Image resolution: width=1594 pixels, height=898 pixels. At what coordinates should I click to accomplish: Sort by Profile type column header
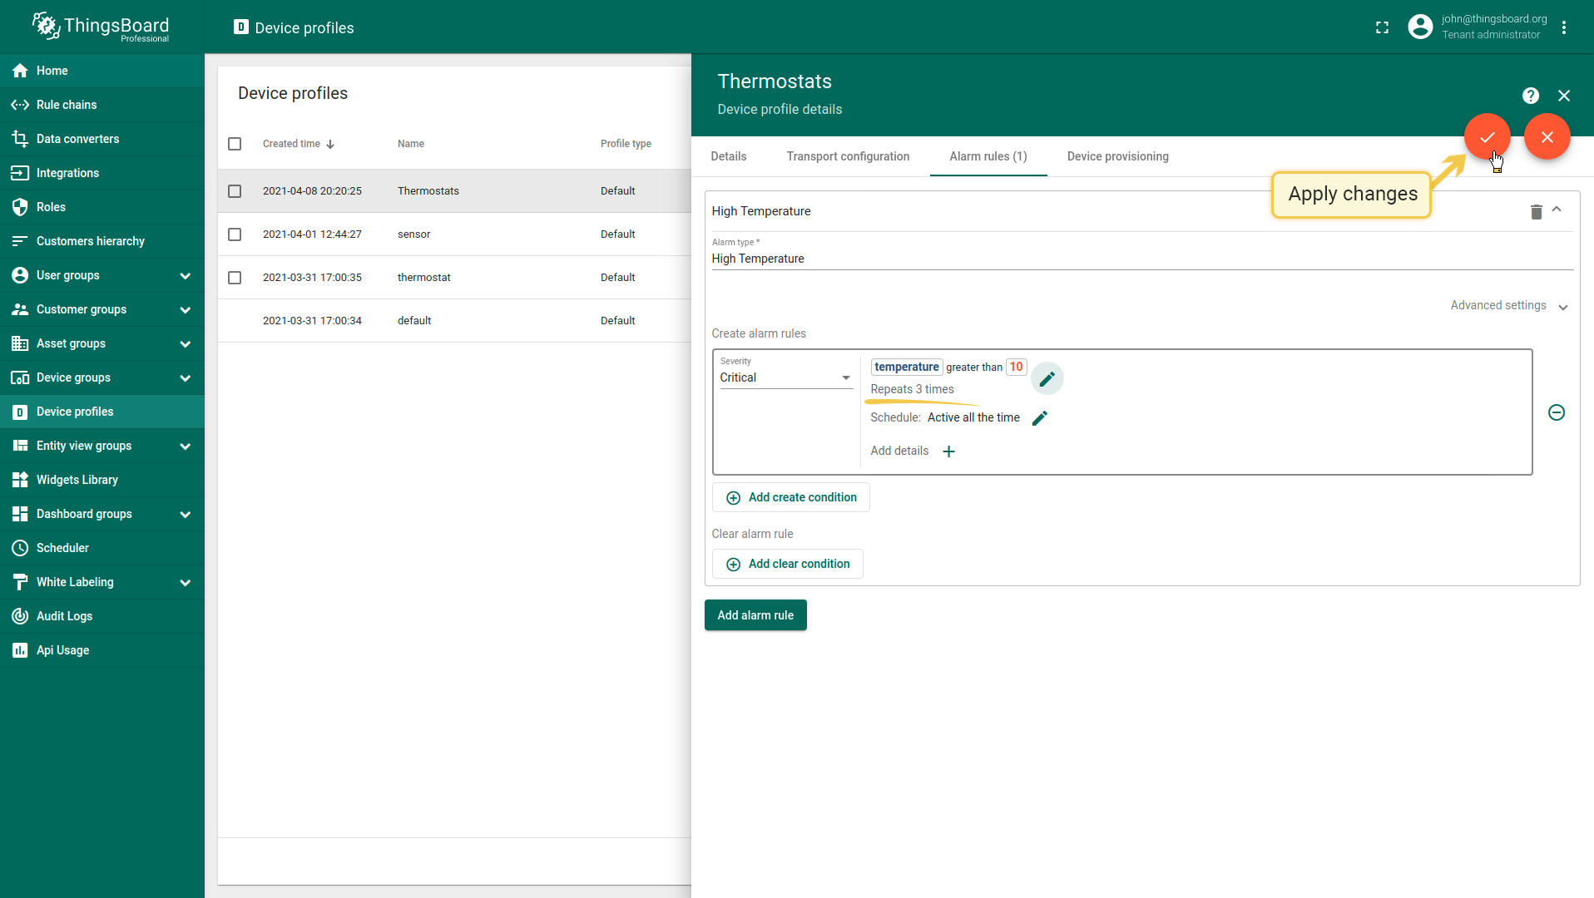tap(626, 144)
